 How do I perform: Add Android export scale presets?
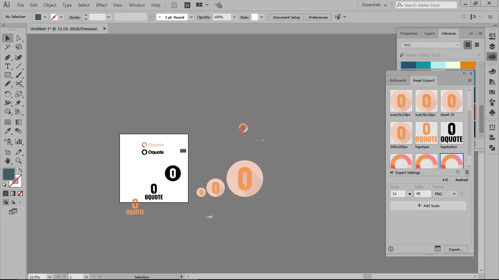pos(462,180)
